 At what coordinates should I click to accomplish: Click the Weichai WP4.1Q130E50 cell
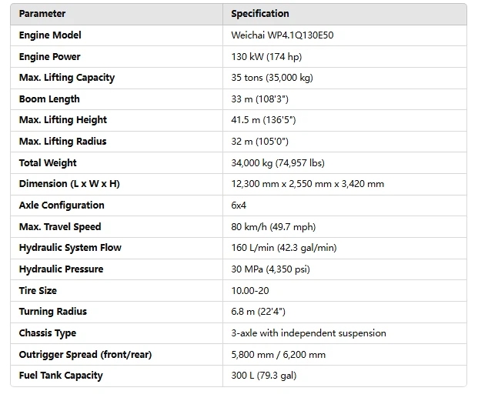(x=281, y=35)
